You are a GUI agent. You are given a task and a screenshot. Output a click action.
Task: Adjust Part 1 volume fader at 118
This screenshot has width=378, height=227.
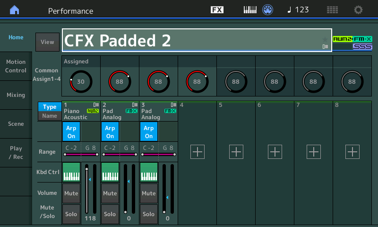pos(87,189)
